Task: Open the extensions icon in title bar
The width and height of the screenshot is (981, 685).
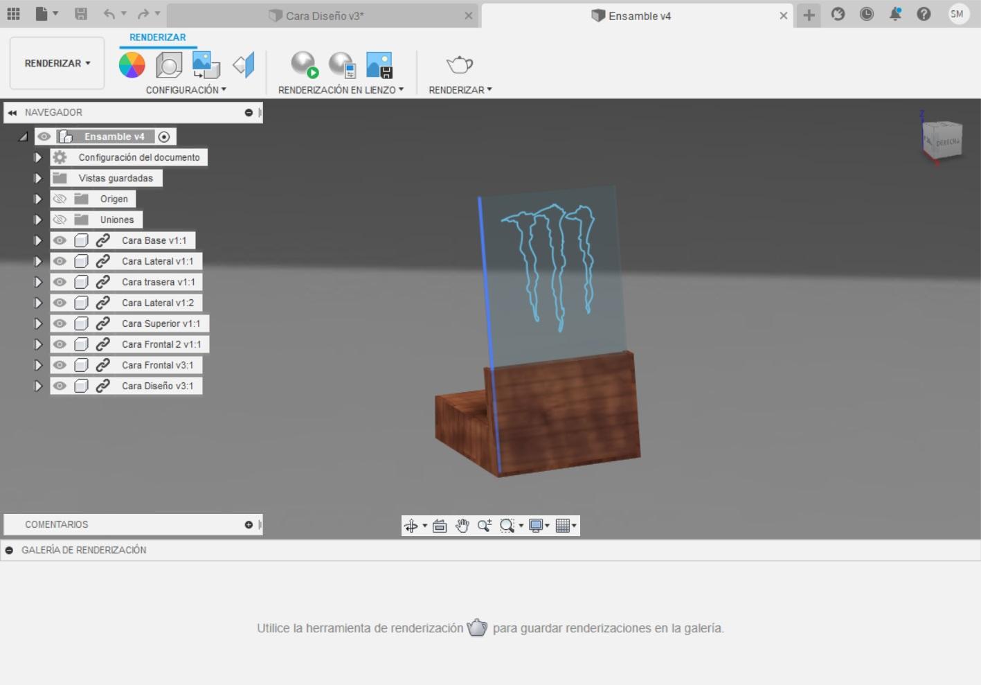Action: [838, 14]
